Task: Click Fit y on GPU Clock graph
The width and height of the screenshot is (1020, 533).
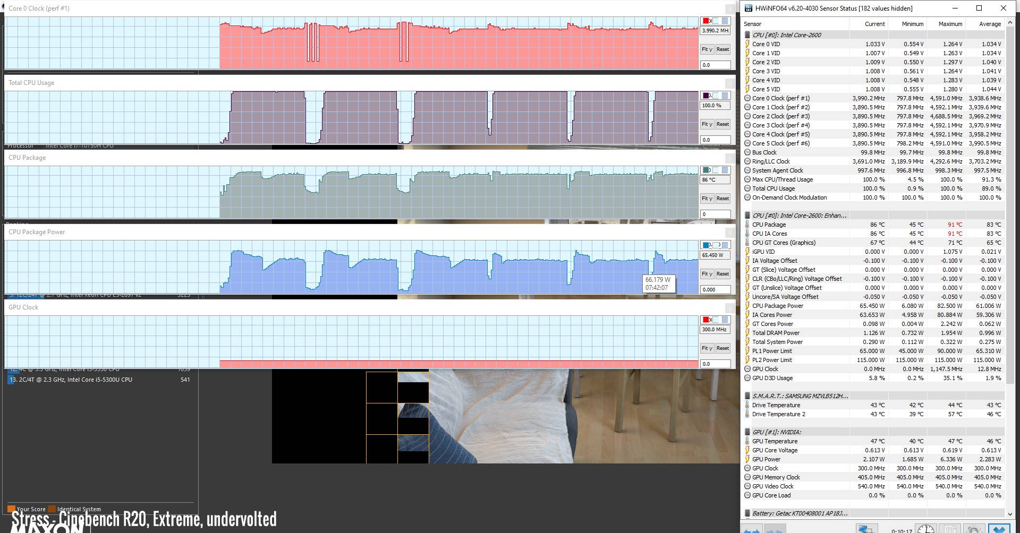Action: (x=707, y=348)
